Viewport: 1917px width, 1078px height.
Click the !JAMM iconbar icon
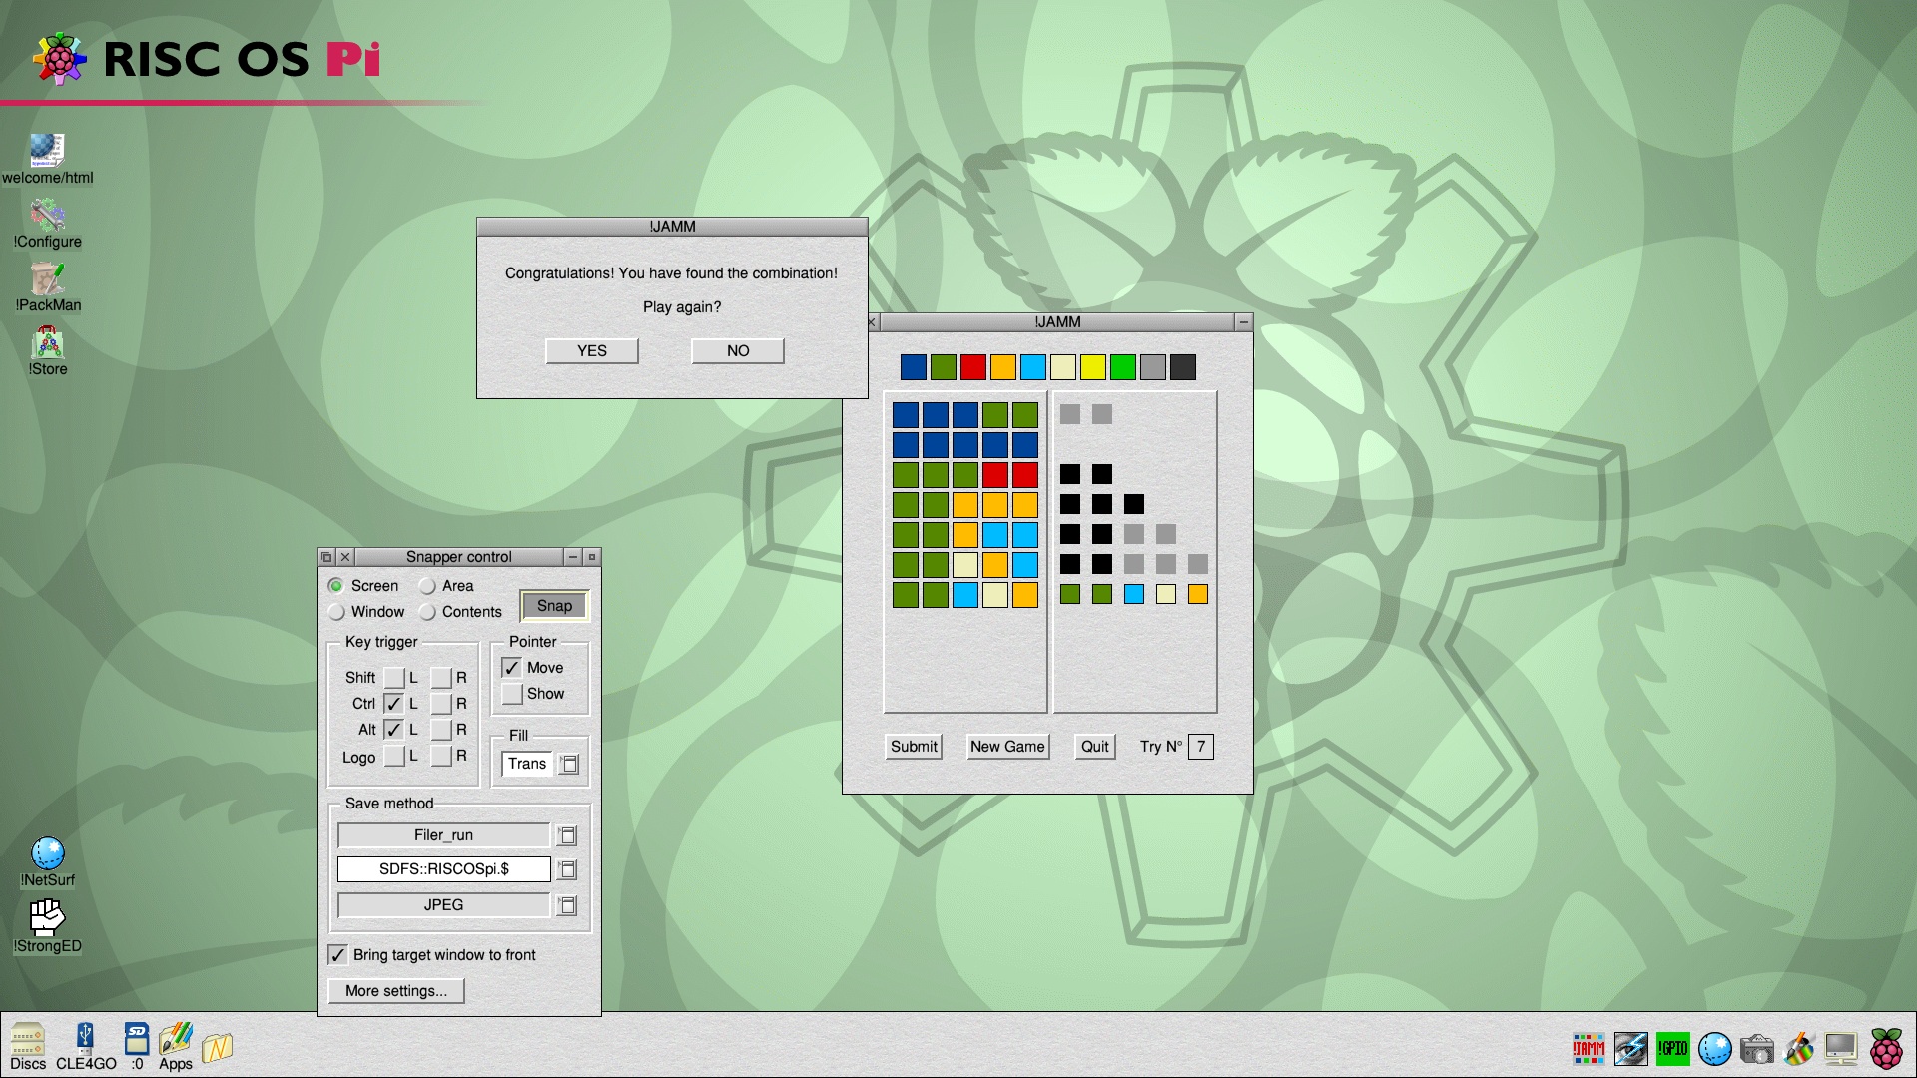tap(1589, 1048)
